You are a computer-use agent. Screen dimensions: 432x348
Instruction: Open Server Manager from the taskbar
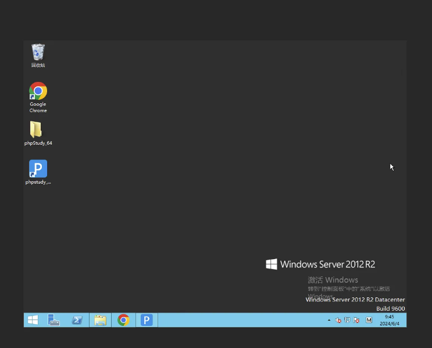(54, 320)
